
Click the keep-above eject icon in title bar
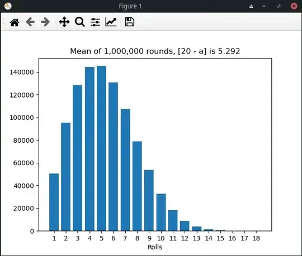tap(251, 6)
